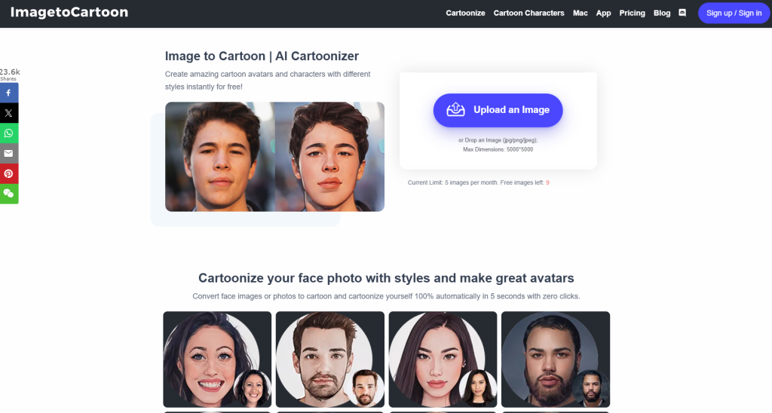This screenshot has height=413, width=772.
Task: Select the bearded man with dark background thumbnail
Action: 556,359
